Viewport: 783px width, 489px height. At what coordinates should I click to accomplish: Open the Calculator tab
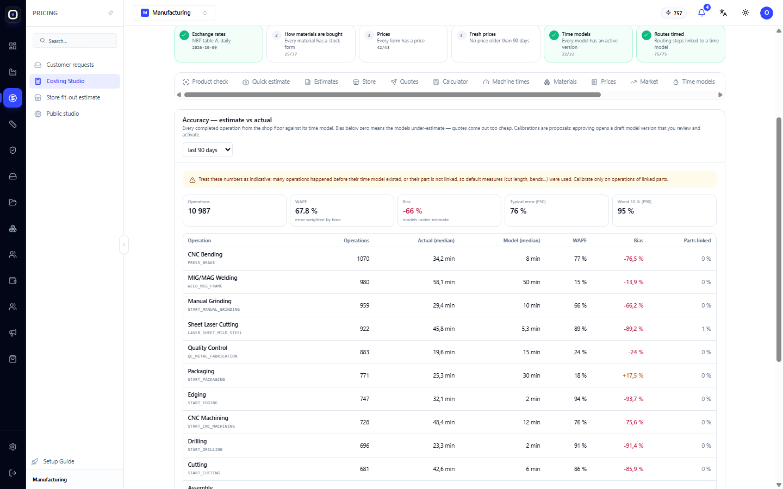click(451, 81)
